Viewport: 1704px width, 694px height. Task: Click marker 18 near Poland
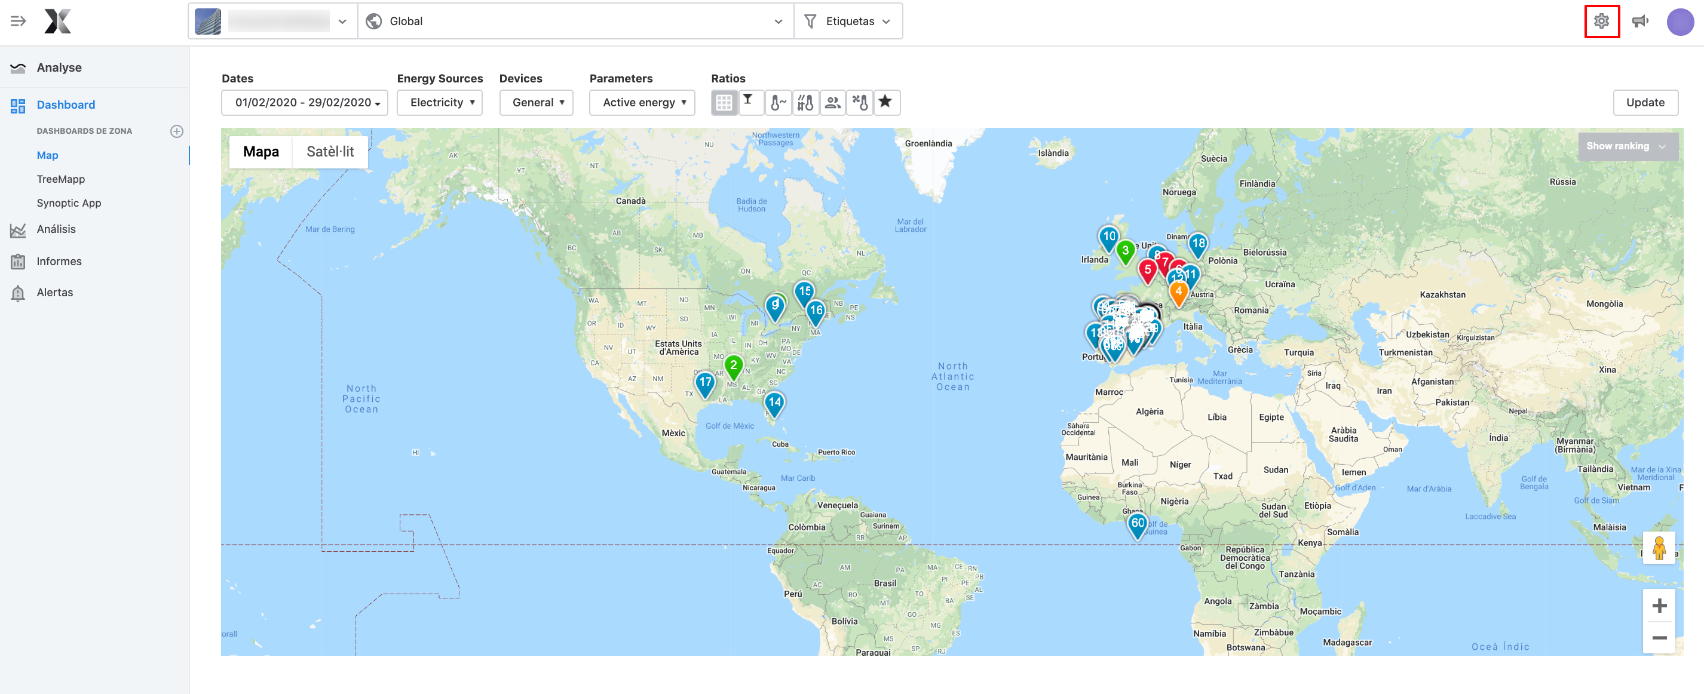1198,245
